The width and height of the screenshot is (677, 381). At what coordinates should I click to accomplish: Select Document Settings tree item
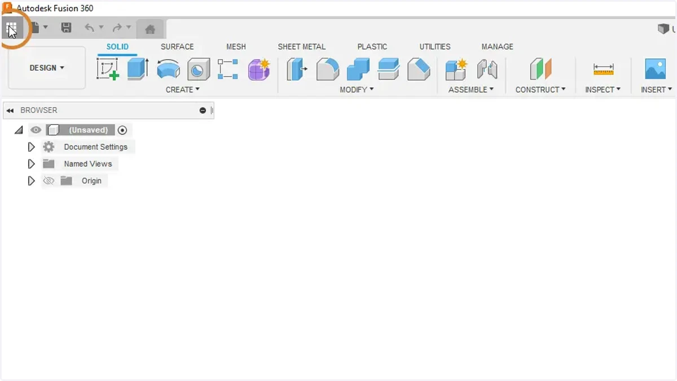[96, 147]
